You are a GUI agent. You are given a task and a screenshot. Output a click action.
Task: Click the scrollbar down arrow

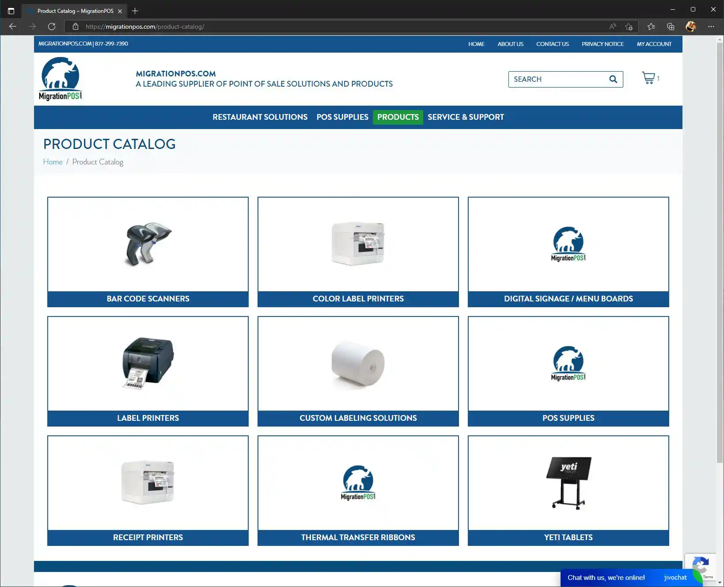coord(720,583)
